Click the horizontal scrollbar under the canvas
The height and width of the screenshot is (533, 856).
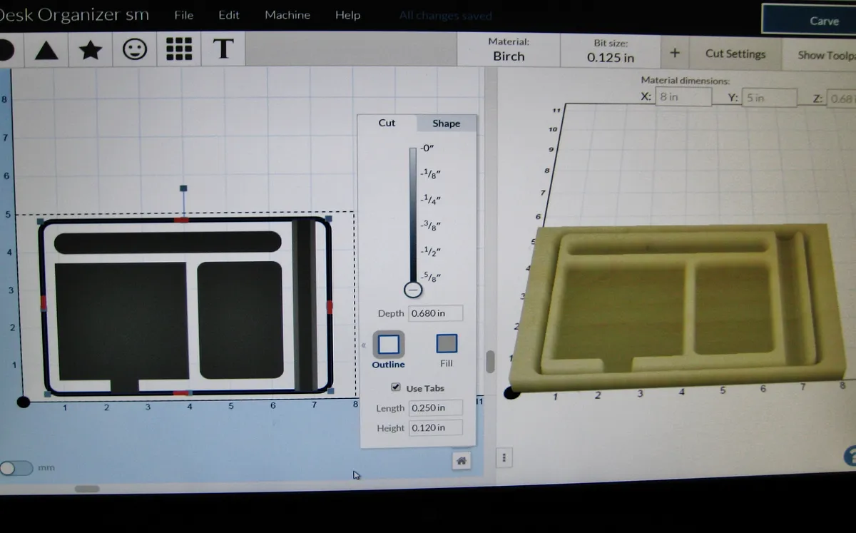point(87,489)
